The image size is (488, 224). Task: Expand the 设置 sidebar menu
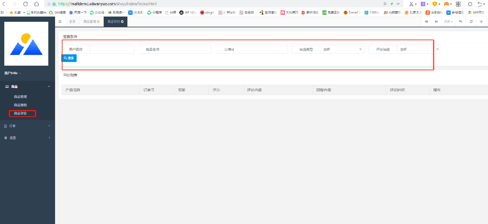[27, 138]
